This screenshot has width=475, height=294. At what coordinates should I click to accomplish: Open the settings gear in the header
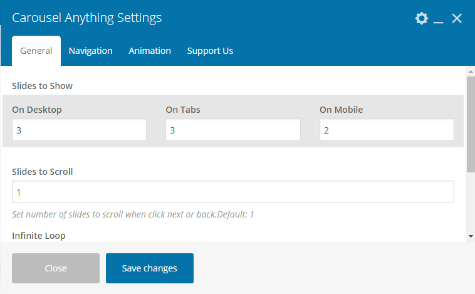422,18
